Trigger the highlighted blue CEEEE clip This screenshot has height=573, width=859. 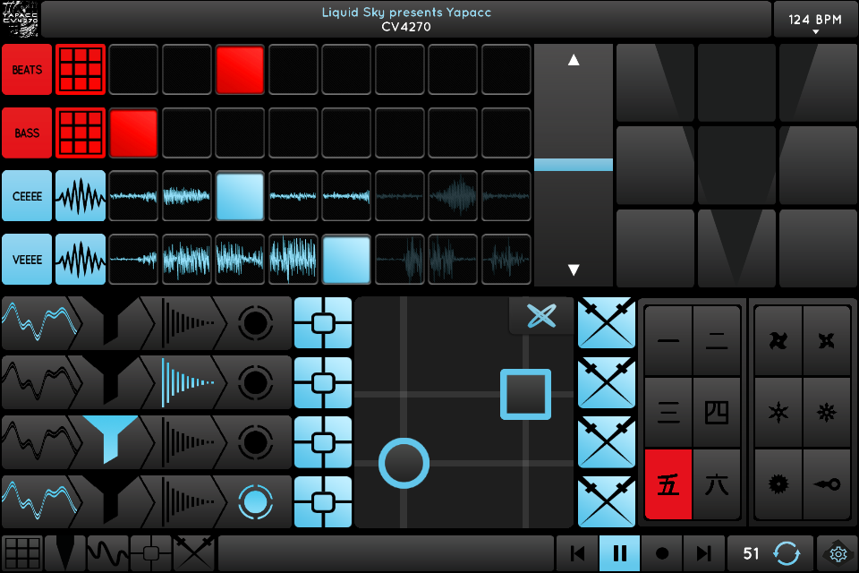tap(240, 196)
